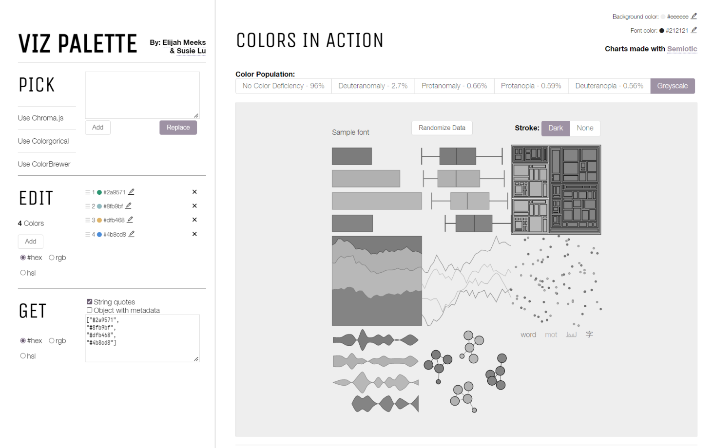
Task: Select hsl radio in the Get section
Action: [x=23, y=356]
